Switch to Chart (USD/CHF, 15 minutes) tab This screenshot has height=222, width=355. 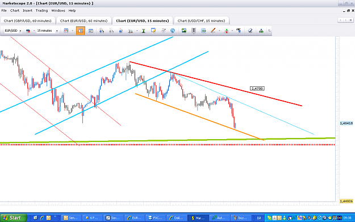(x=201, y=20)
